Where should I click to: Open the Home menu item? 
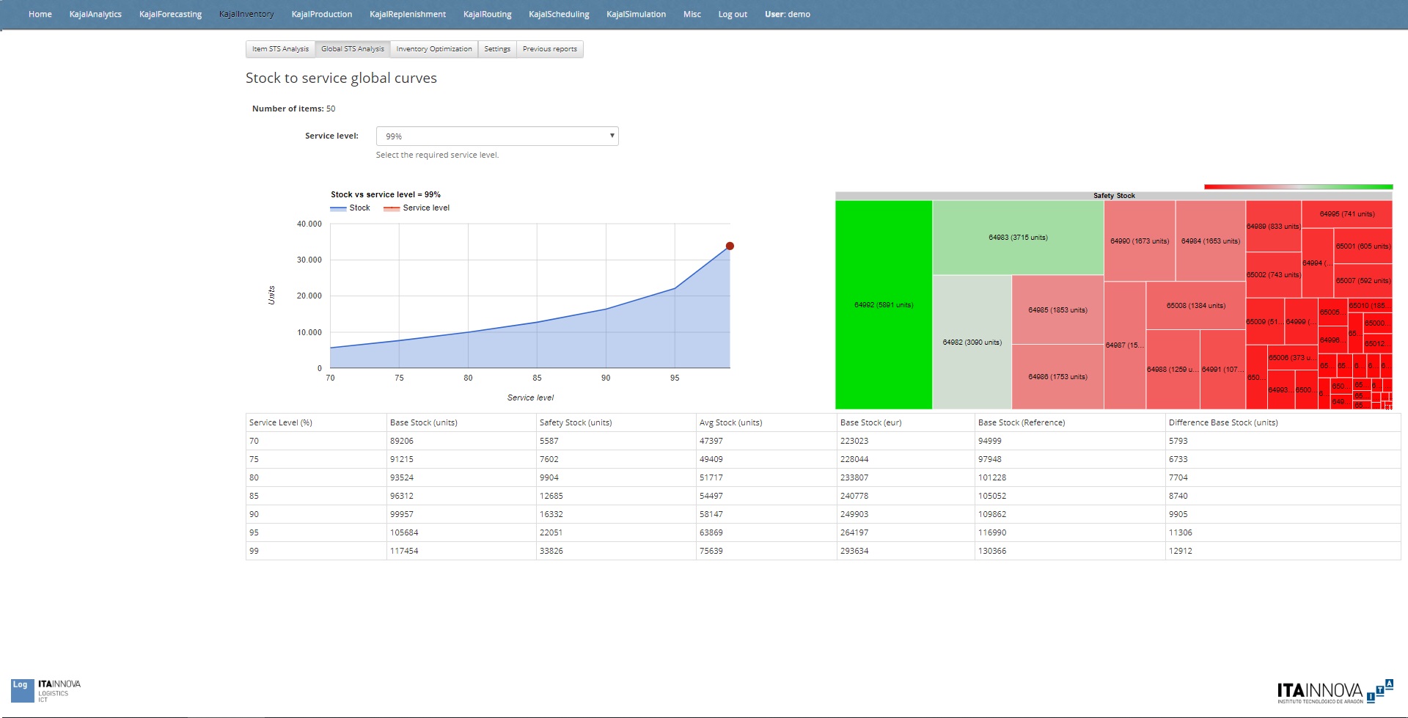click(x=40, y=14)
